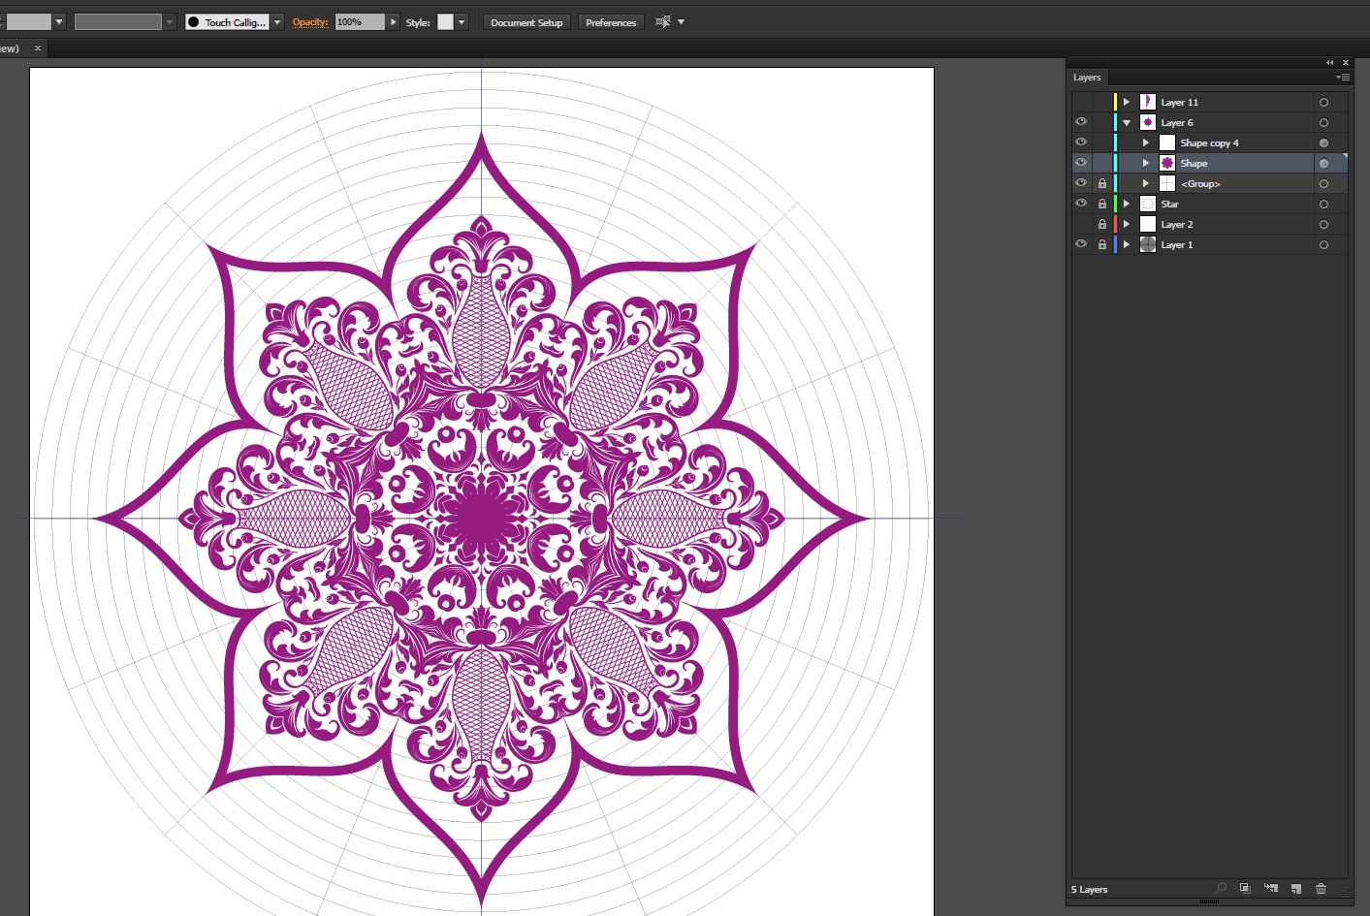The height and width of the screenshot is (916, 1370).
Task: Click Create New Sublayer icon
Action: pos(1270,888)
